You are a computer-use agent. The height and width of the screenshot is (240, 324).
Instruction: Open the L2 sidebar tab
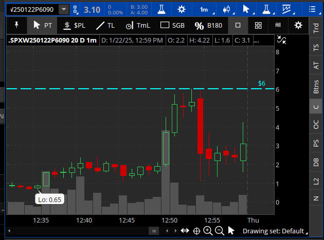point(316,181)
